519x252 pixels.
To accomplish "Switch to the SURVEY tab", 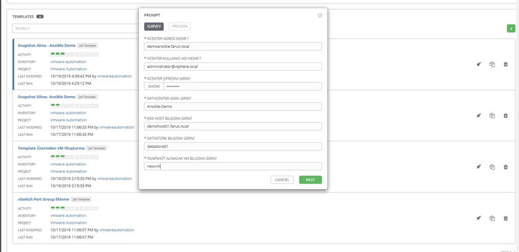I will [154, 27].
